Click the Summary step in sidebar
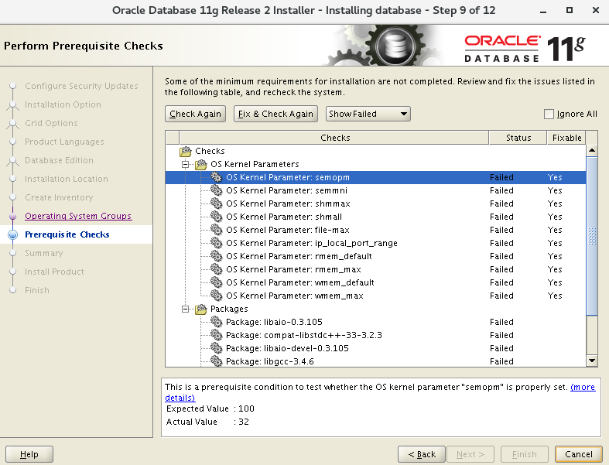Screen dimensions: 609x465 coord(44,253)
